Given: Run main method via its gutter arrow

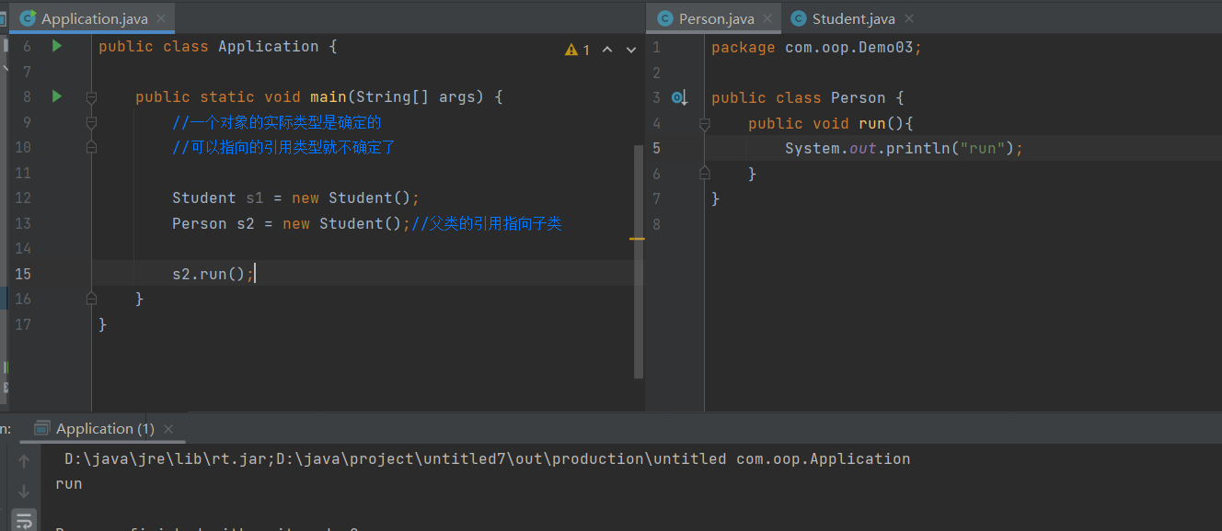Looking at the screenshot, I should pos(57,96).
